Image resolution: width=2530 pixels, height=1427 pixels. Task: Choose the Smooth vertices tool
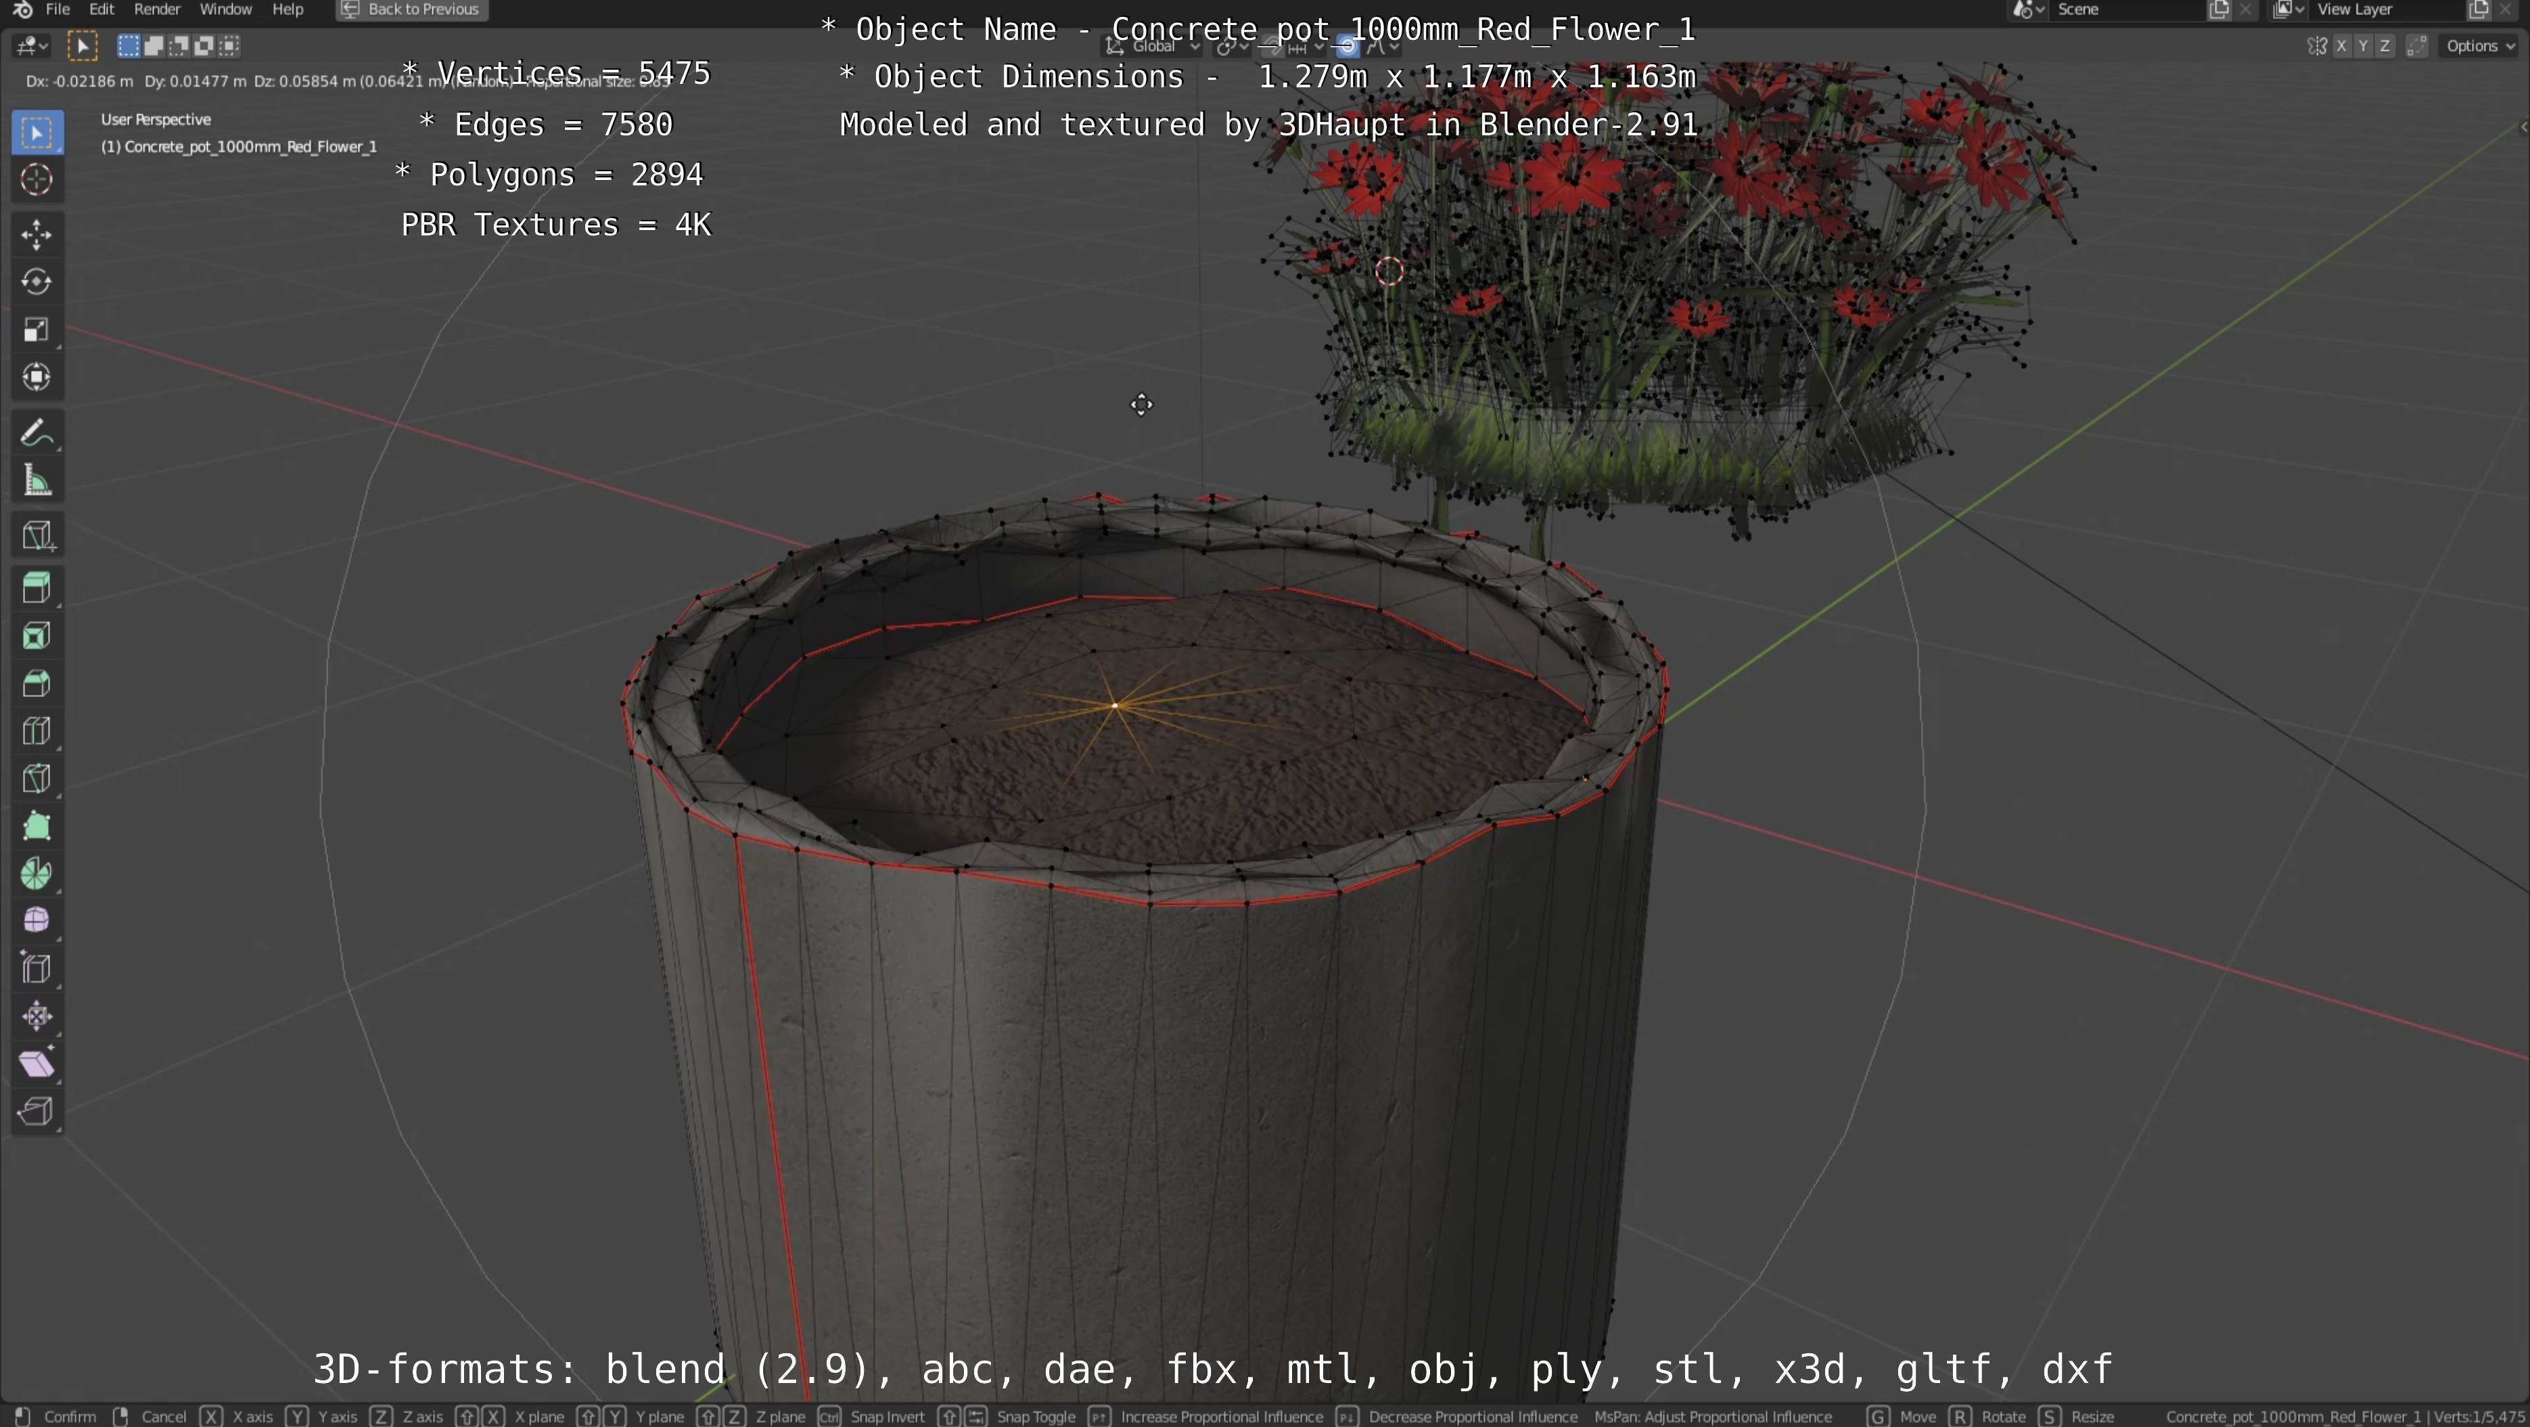coord(37,920)
